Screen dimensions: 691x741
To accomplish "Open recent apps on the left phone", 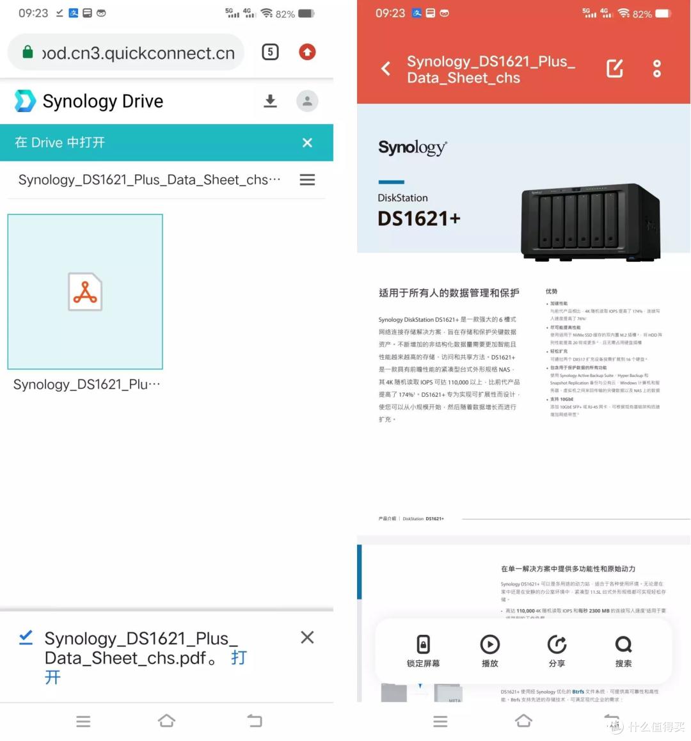I will pyautogui.click(x=83, y=722).
